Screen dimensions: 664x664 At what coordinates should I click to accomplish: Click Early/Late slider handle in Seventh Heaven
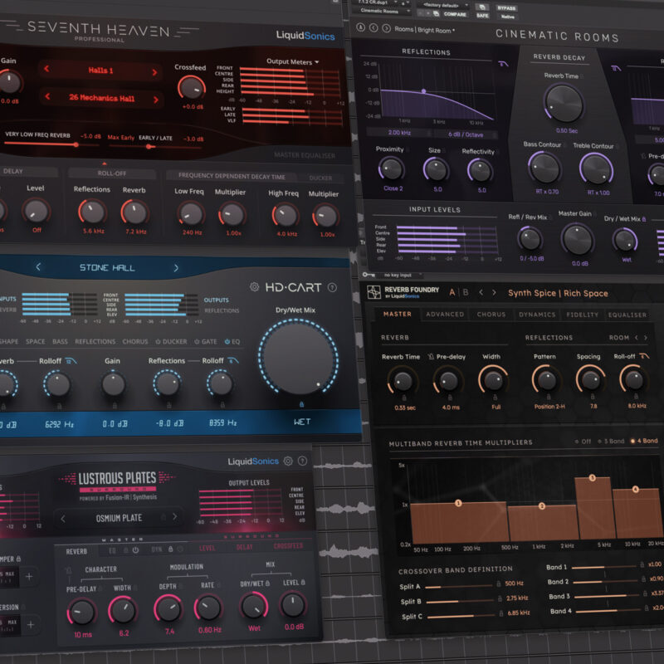(149, 147)
